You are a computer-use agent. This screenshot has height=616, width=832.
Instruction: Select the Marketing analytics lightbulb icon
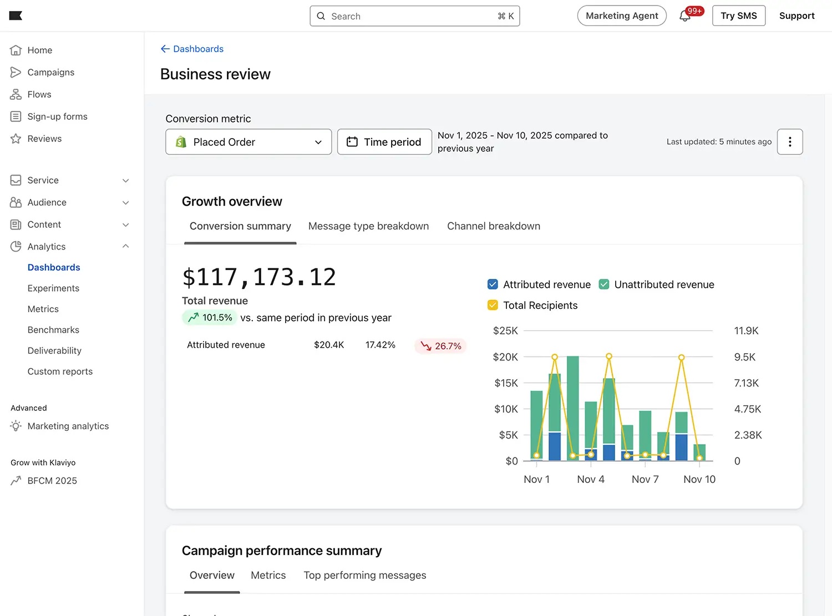point(16,426)
